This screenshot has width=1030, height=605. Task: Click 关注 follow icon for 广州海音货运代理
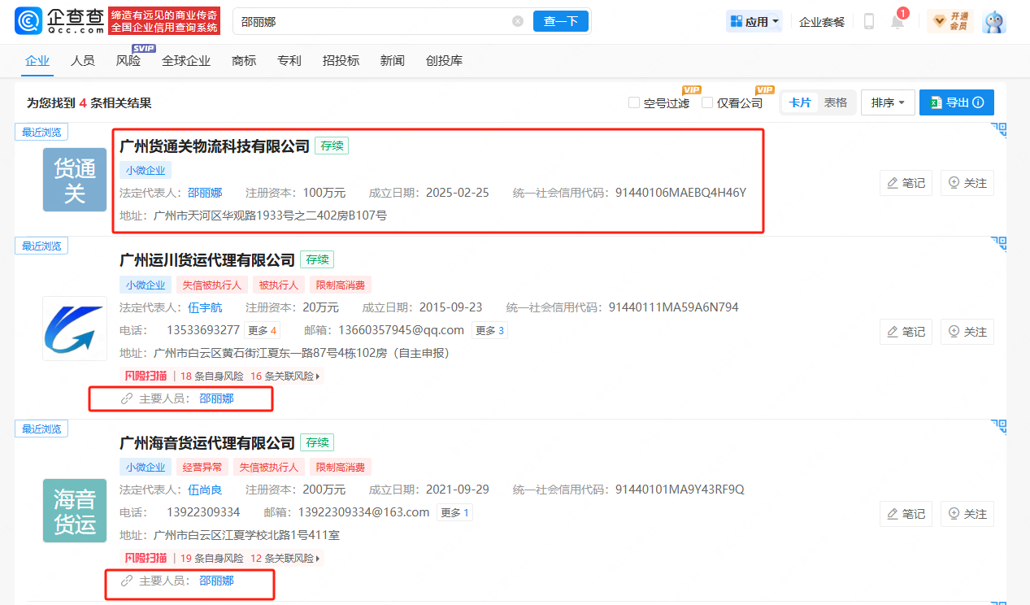tap(967, 513)
